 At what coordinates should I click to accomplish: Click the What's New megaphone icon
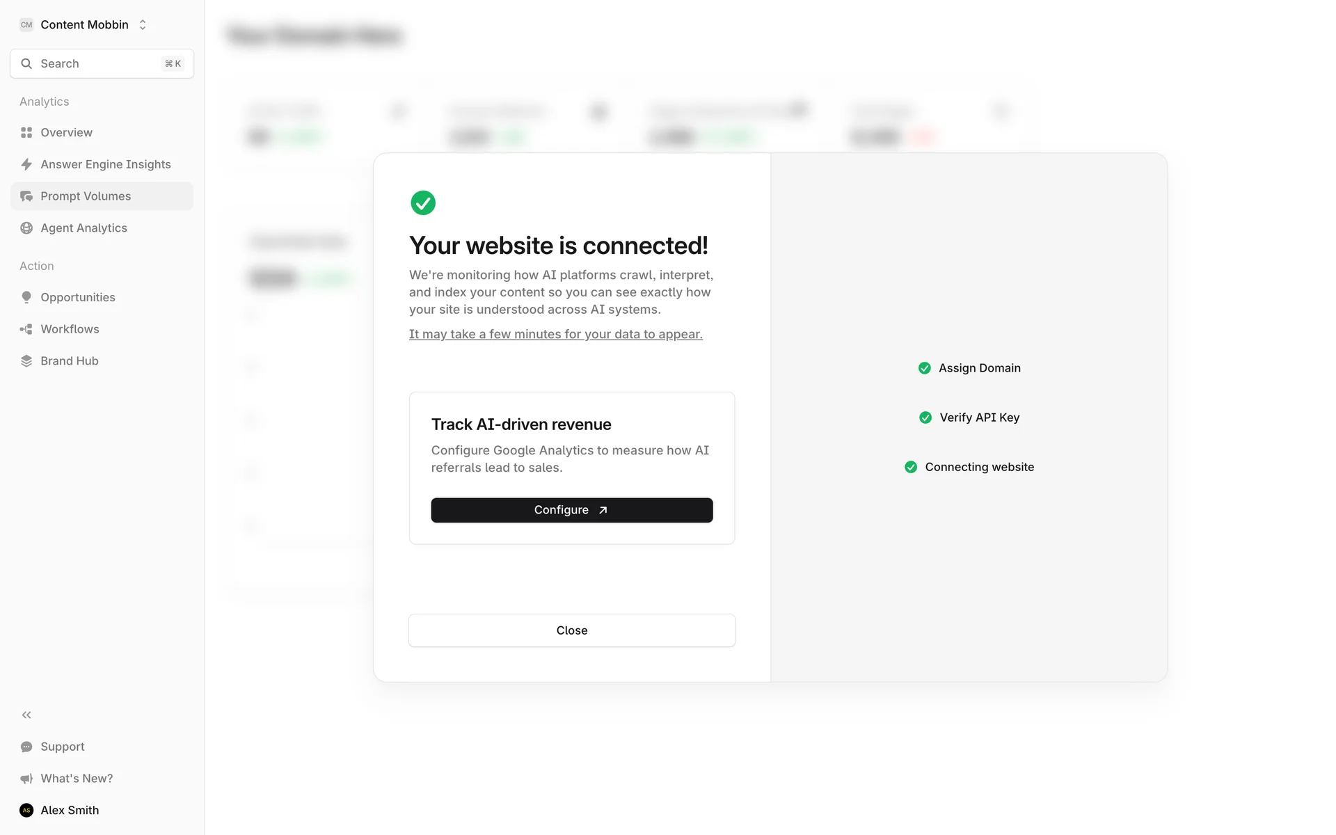tap(26, 779)
